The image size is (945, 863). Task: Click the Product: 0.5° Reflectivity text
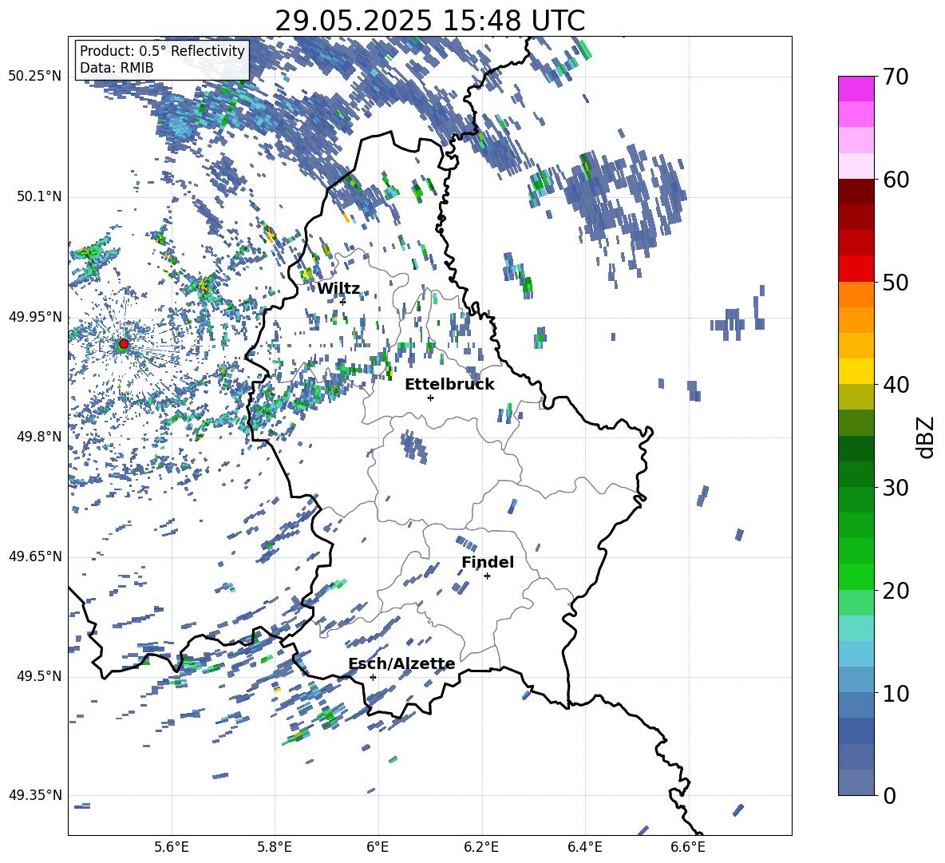(x=162, y=50)
